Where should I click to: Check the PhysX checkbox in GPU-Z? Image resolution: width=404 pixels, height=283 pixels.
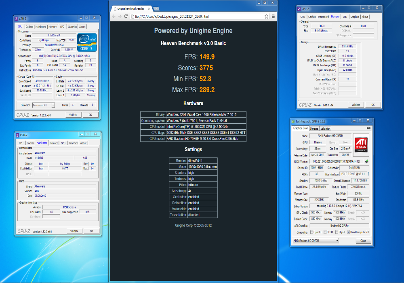337,232
